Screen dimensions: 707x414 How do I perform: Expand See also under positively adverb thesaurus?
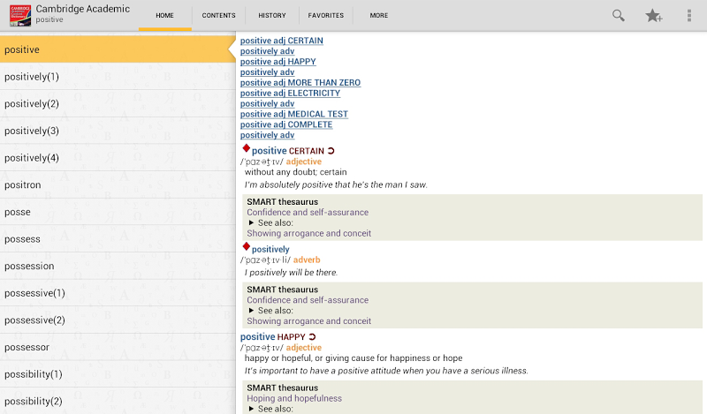pos(270,311)
